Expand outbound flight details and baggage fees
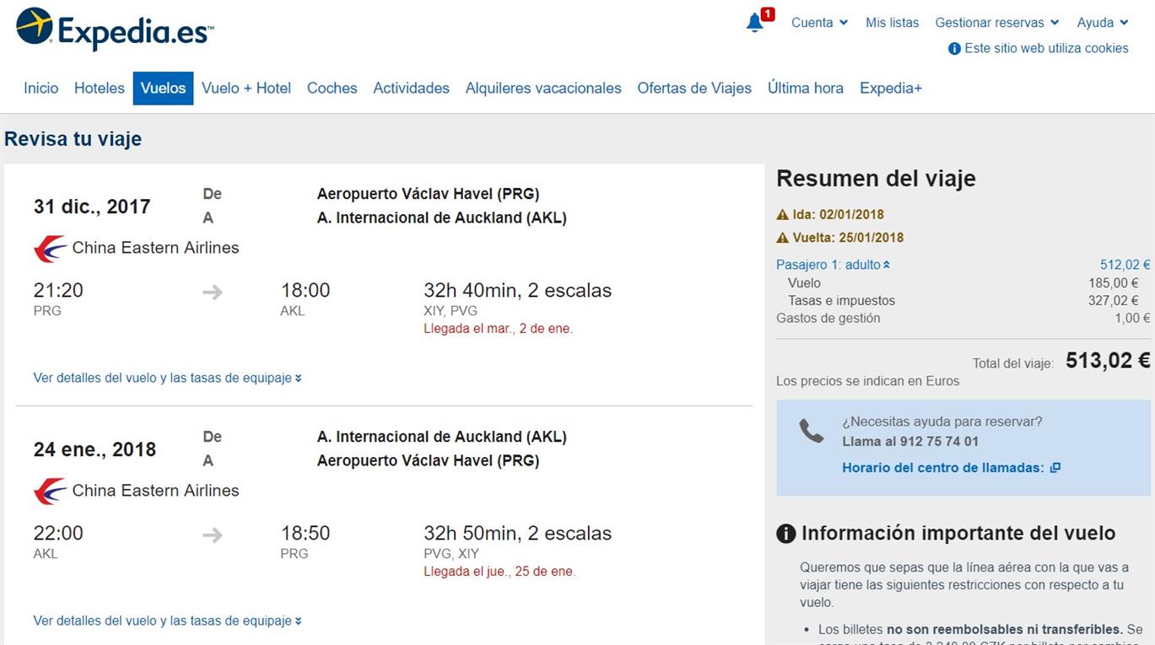Screen dimensions: 1155x645 168,378
